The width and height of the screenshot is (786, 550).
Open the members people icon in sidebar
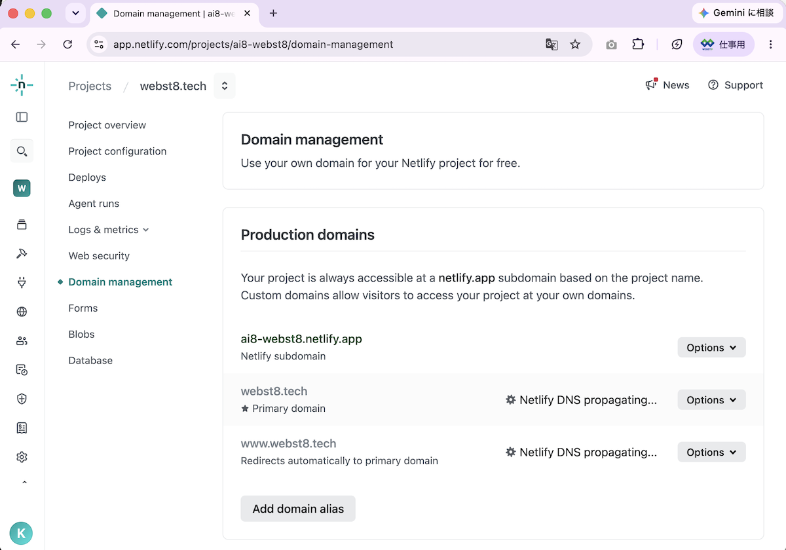[22, 340]
